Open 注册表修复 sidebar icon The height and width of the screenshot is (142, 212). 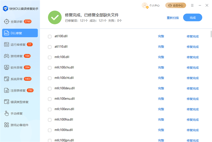[6, 90]
